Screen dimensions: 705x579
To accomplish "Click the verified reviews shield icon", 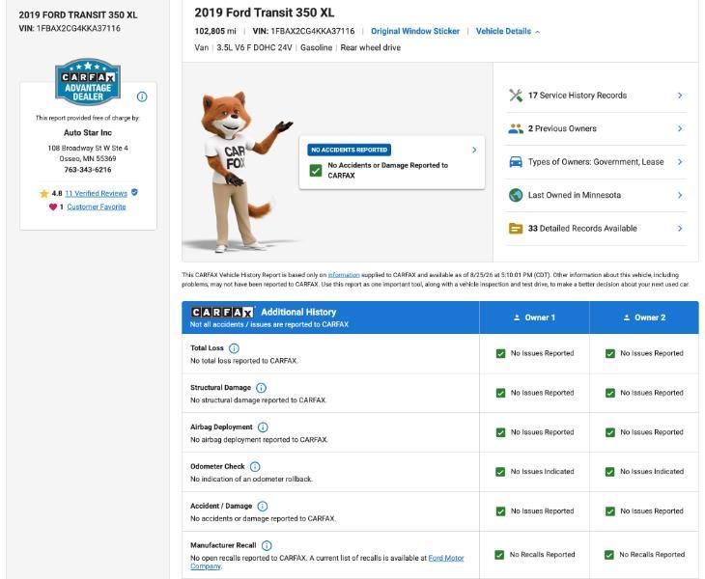I will click(x=134, y=192).
